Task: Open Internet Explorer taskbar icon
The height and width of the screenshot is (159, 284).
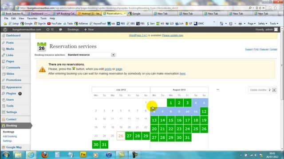Action: [31, 155]
